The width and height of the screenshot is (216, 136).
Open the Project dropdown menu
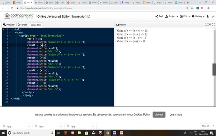click(x=172, y=16)
